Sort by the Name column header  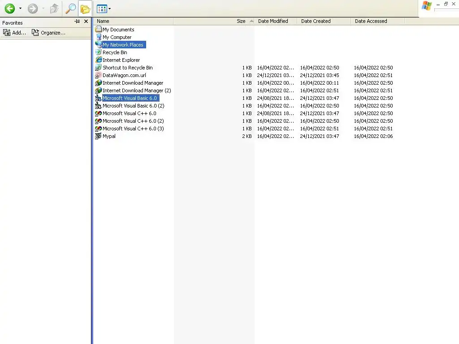click(134, 21)
